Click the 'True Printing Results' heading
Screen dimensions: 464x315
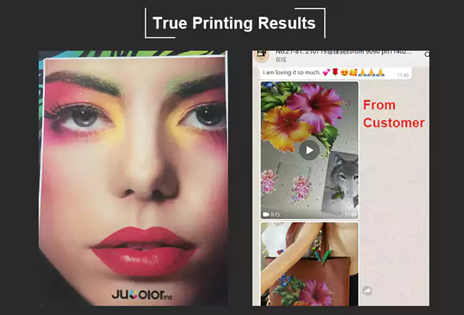[x=234, y=23]
